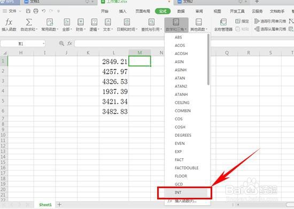This screenshot has width=294, height=209.
Task: Open a new document tab with plus icon
Action: pos(257,2)
